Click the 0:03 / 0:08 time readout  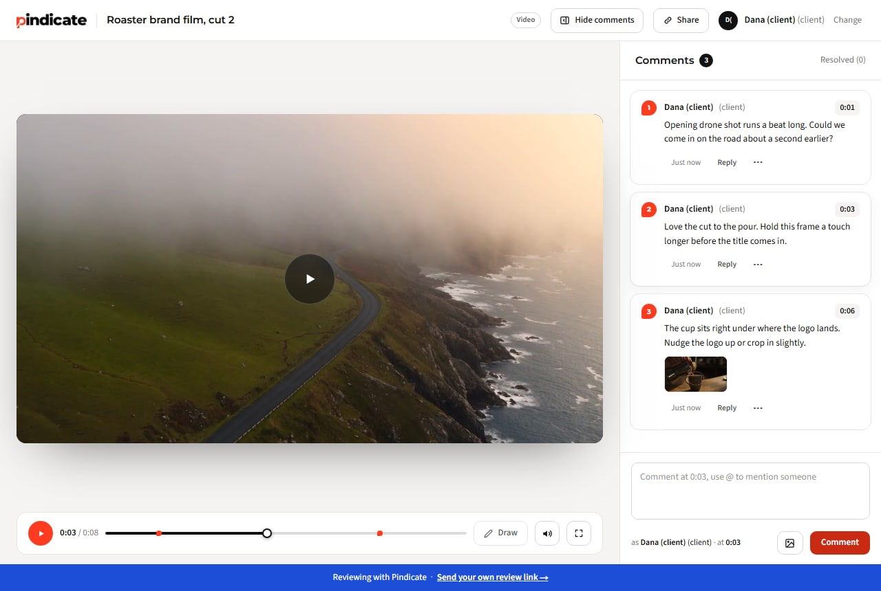pyautogui.click(x=79, y=533)
